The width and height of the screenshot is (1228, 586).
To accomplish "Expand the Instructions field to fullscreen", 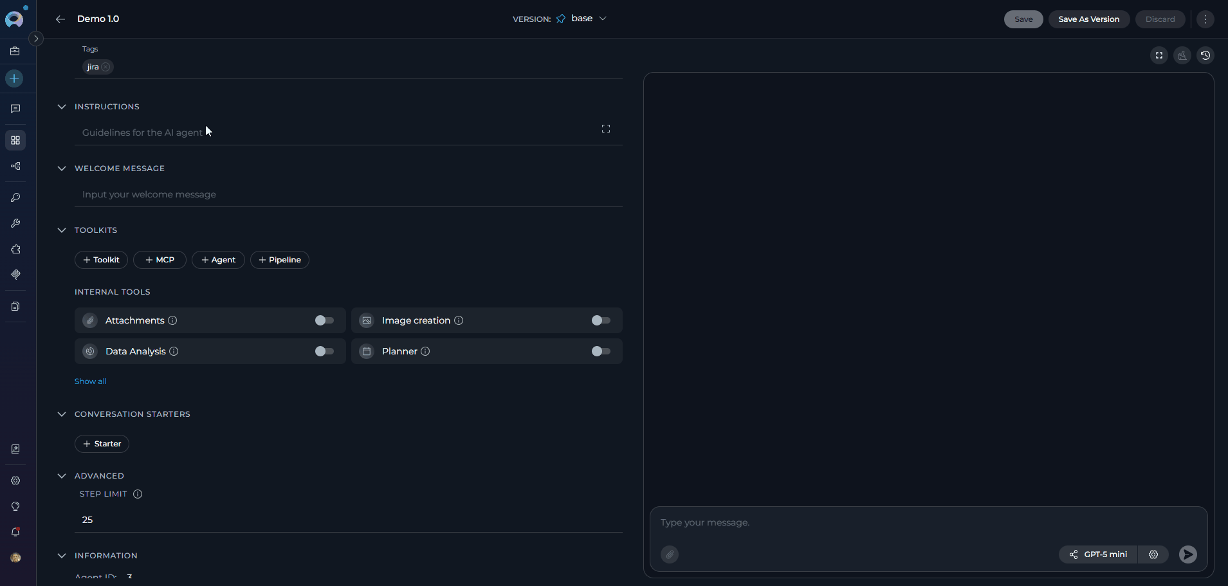I will click(605, 129).
